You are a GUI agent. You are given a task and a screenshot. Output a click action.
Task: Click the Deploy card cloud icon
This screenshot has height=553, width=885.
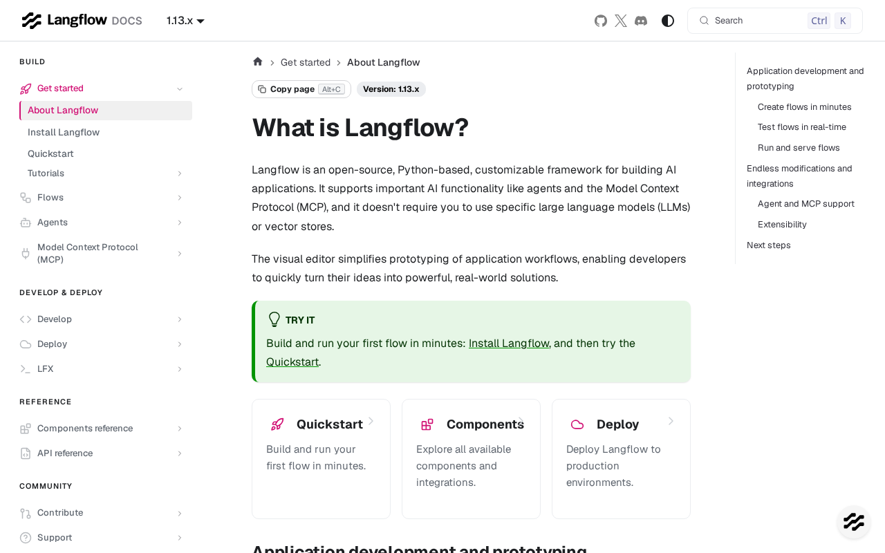pos(577,424)
